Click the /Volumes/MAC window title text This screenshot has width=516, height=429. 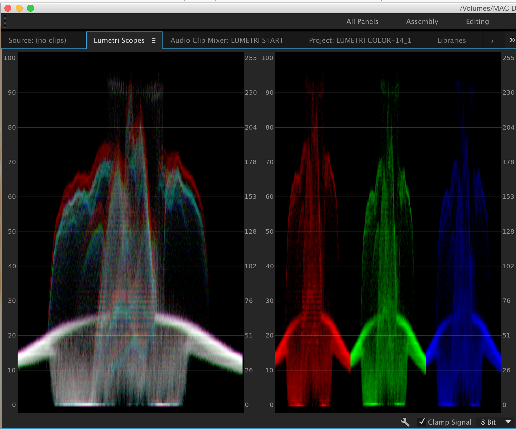coord(488,8)
